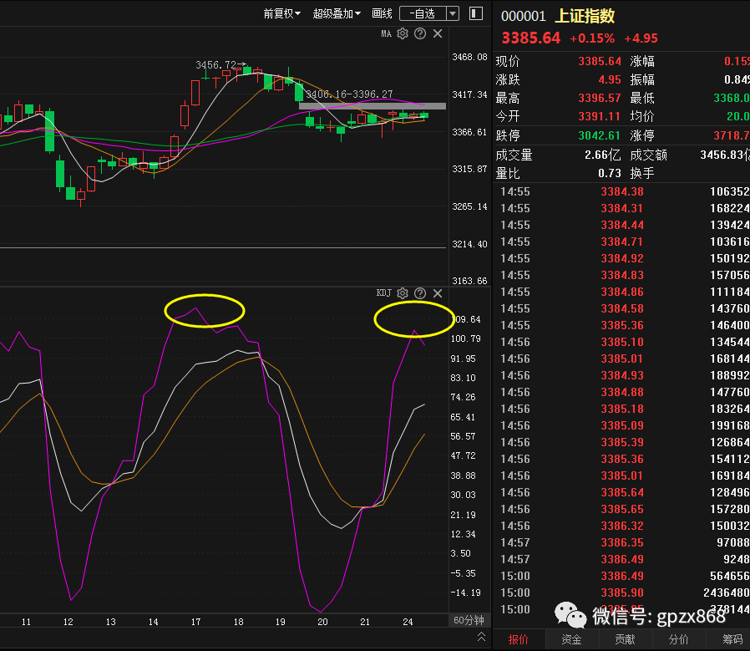Screen dimensions: 750x651
Task: Select the 贡献 tab
Action: click(625, 639)
